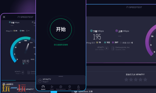Click the Wi-Fi device icon beside SM-T878U
This screenshot has height=93, width=156.
[x=106, y=48]
